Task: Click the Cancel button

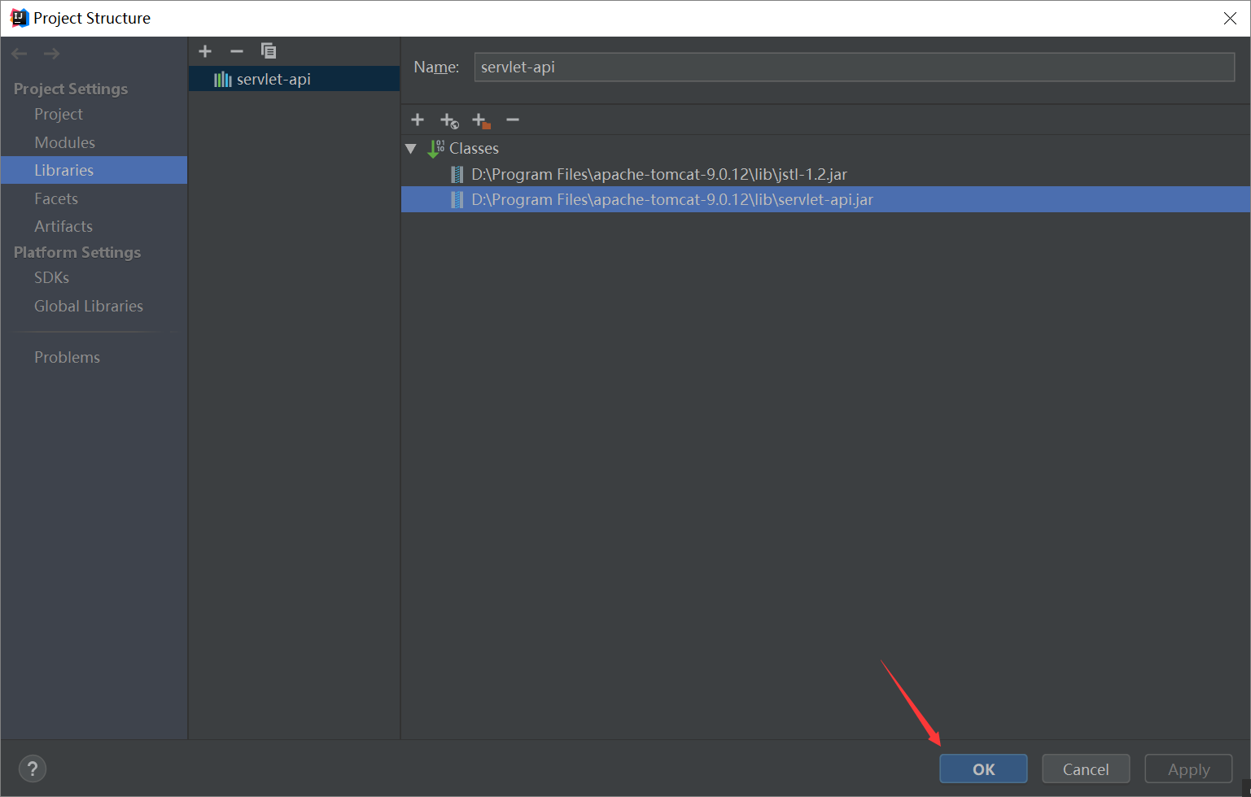Action: [x=1085, y=768]
